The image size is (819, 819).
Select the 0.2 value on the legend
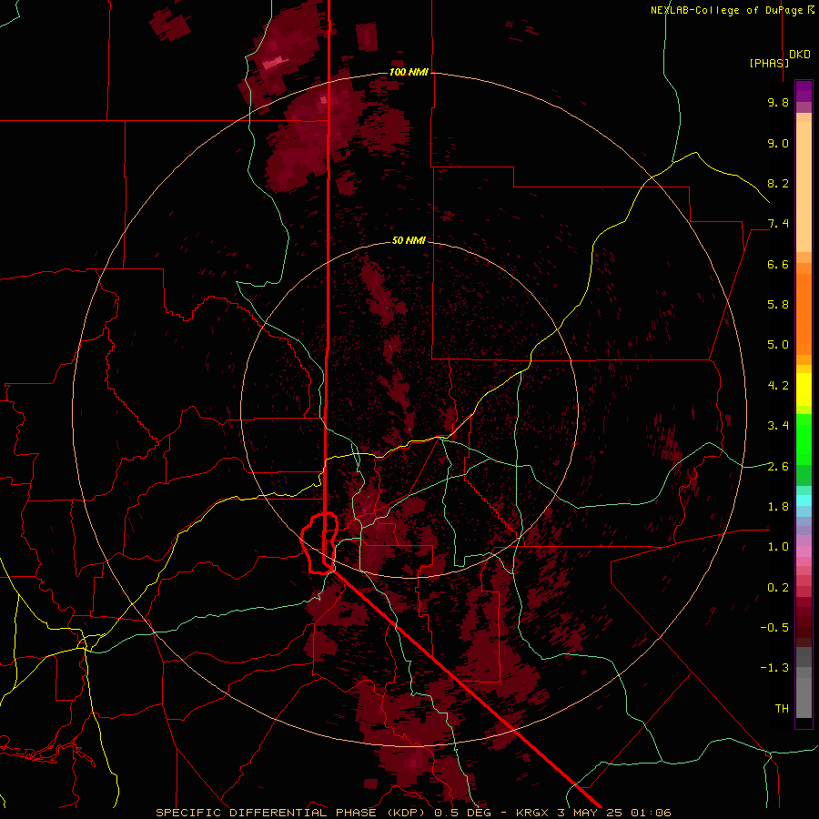click(778, 588)
